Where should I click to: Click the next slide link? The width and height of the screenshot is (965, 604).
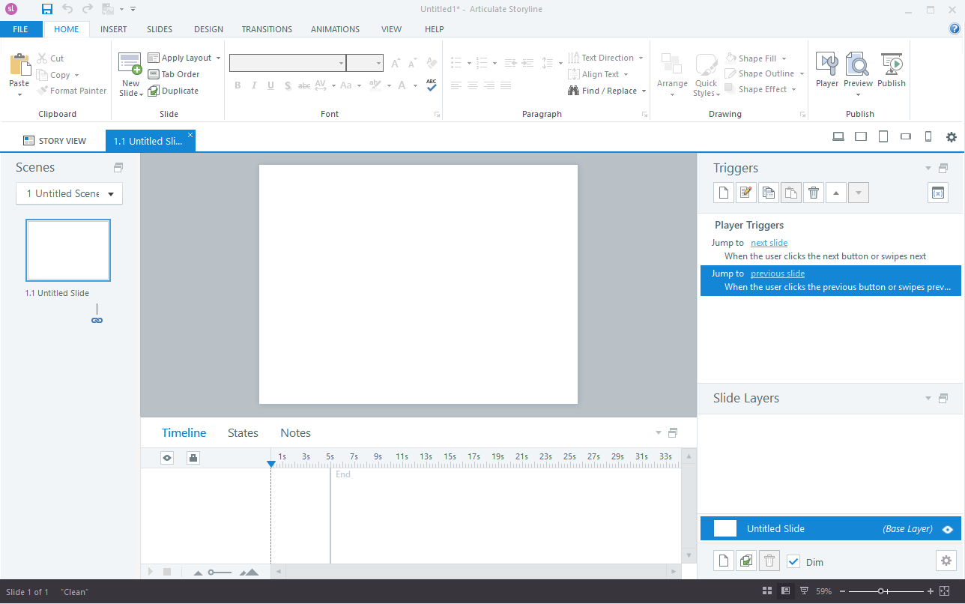[769, 243]
